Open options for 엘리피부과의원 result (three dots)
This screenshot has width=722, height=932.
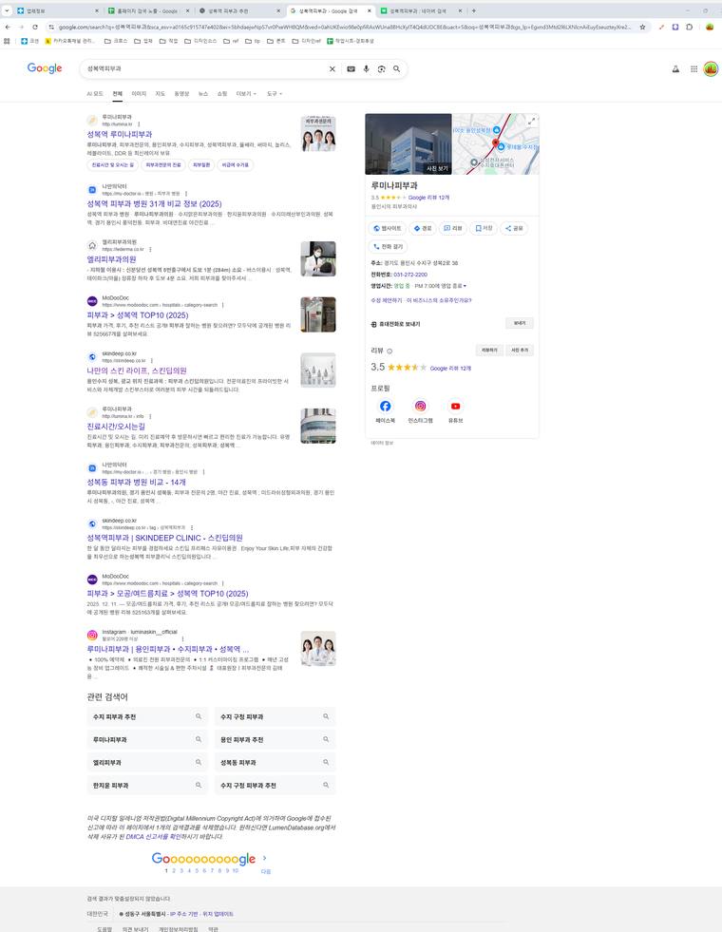pos(150,249)
